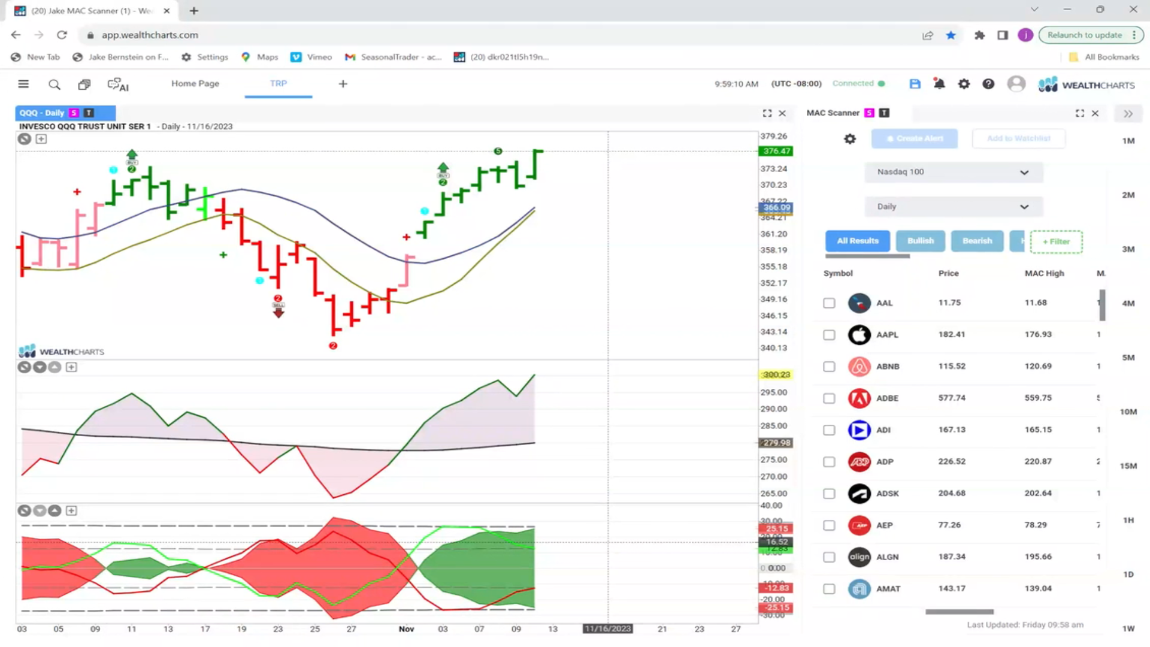The height and width of the screenshot is (647, 1150).
Task: Move the middle pane up
Action: 55,367
